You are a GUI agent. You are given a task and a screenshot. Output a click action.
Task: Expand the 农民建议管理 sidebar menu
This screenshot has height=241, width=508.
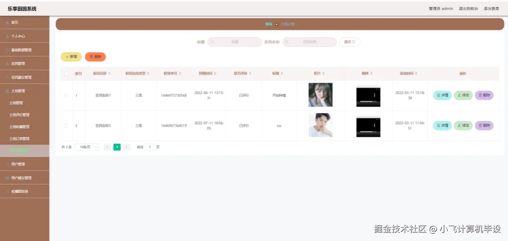click(x=25, y=77)
